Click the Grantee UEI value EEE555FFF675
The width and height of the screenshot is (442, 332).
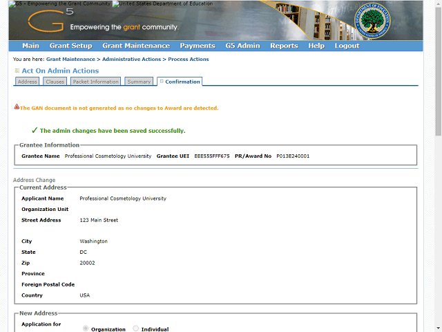pyautogui.click(x=212, y=156)
